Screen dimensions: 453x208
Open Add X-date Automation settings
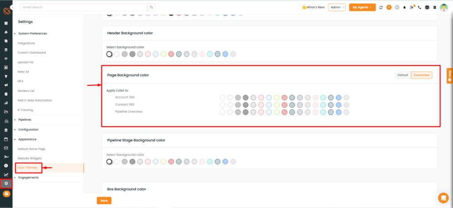pos(35,100)
